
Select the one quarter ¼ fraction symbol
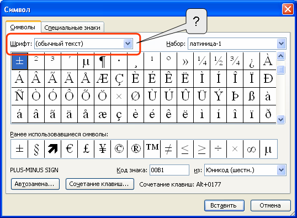tap(202, 61)
